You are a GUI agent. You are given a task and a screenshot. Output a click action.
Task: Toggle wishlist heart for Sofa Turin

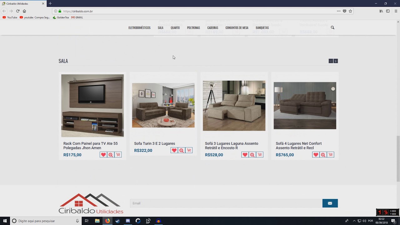point(174,150)
